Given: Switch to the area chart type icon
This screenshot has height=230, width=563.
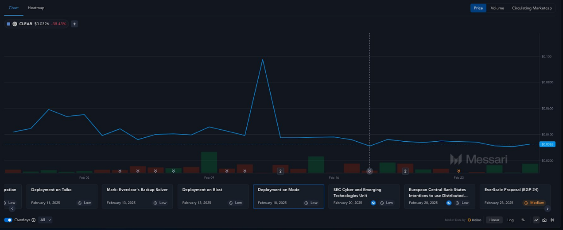Looking at the screenshot, I should pos(544,220).
